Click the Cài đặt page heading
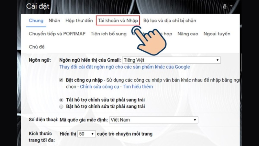The height and width of the screenshot is (146, 259). tap(38, 6)
